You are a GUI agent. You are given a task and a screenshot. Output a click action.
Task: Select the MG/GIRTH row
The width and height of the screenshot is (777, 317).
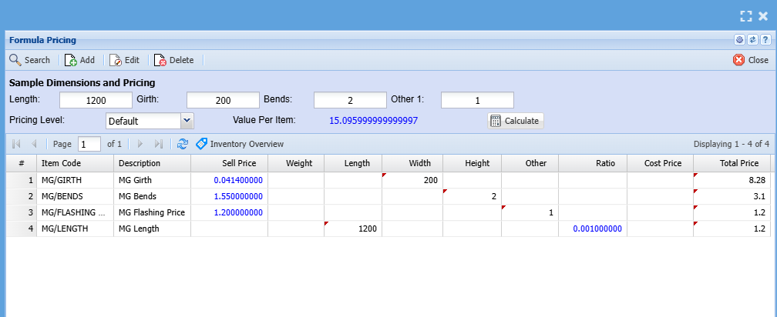point(77,179)
